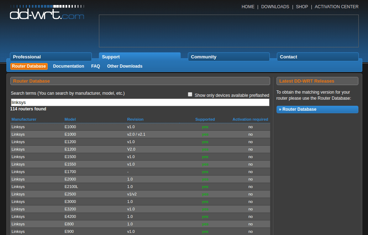368x235 pixels.
Task: Open the HOME link
Action: (248, 7)
